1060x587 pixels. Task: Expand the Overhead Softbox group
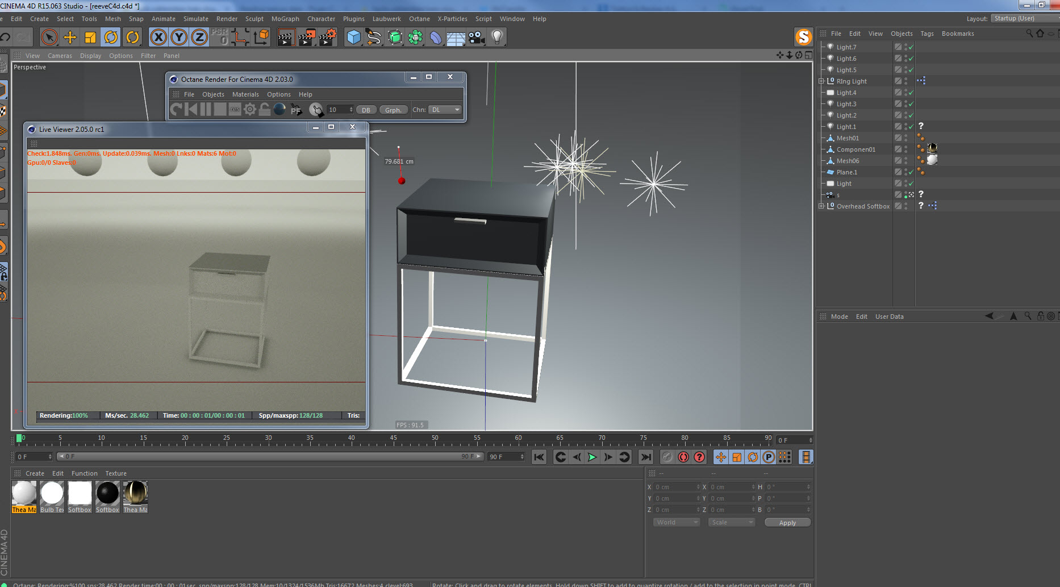[821, 206]
